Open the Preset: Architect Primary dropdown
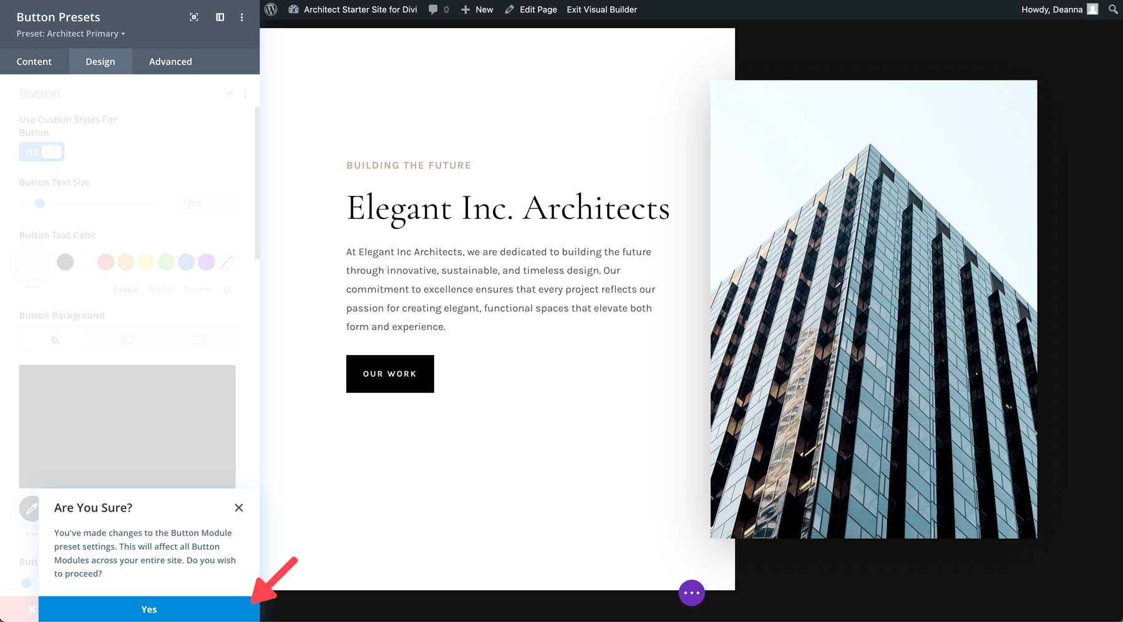This screenshot has width=1123, height=622. pos(70,34)
